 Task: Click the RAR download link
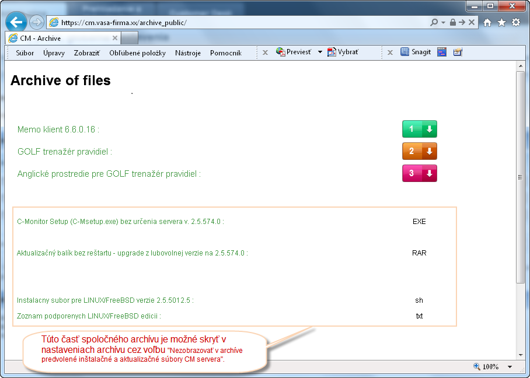[x=419, y=253]
